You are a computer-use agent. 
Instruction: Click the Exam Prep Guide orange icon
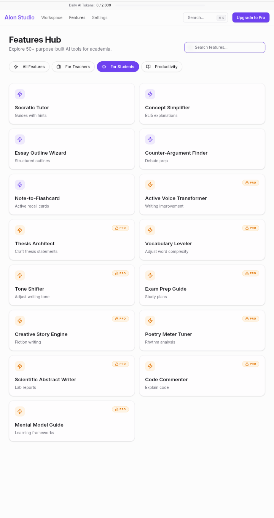(150, 275)
